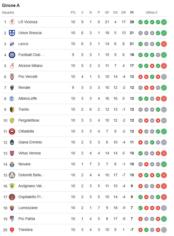Click the Union Brescia club logo
This screenshot has width=174, height=236.
tap(12, 33)
